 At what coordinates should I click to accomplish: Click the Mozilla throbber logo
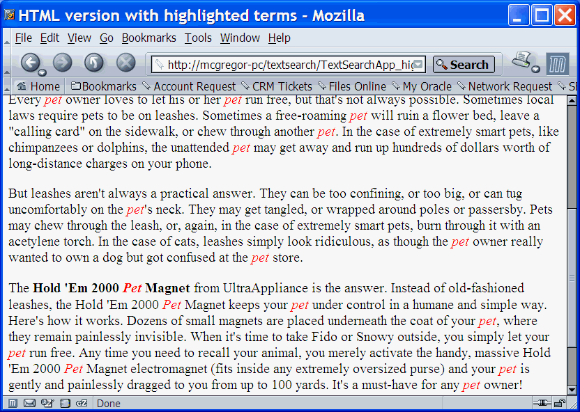558,64
